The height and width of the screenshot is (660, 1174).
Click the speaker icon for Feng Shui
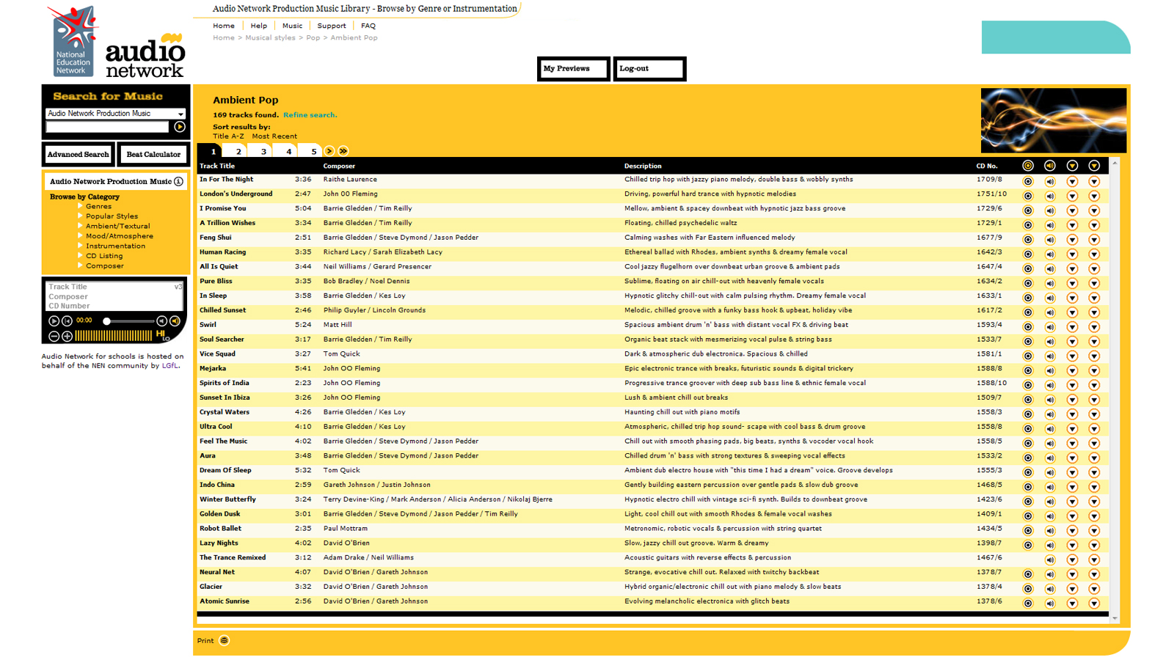point(1050,240)
